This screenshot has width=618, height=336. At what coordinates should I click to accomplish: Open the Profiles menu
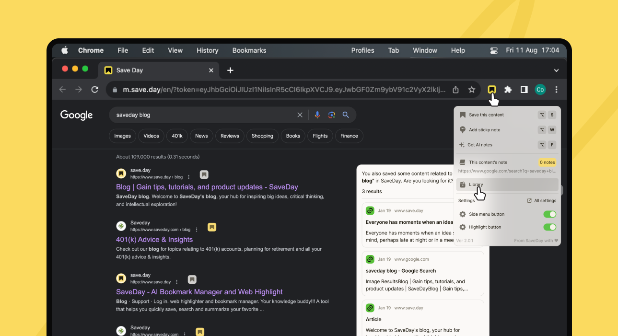(x=362, y=50)
